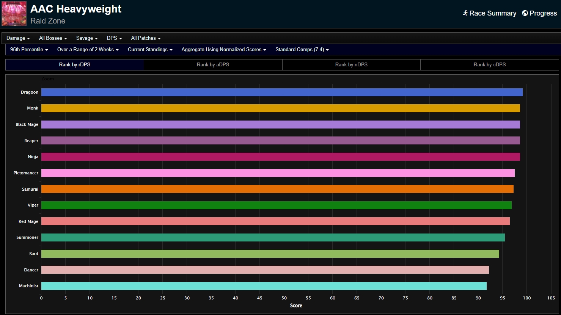Switch to the Rank by aDPS tab

[x=213, y=65]
